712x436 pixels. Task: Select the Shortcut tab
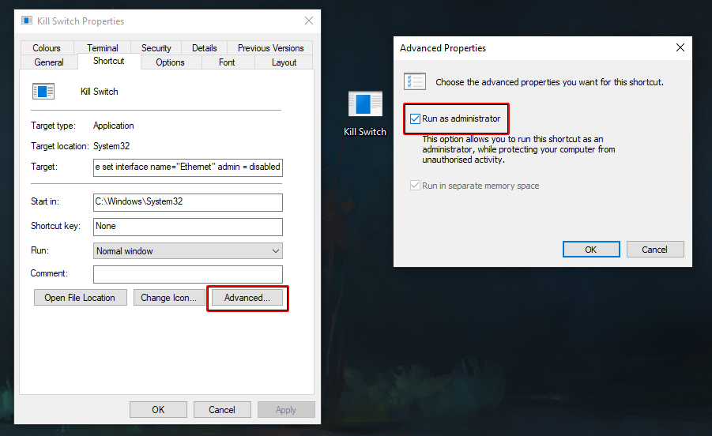click(x=109, y=61)
